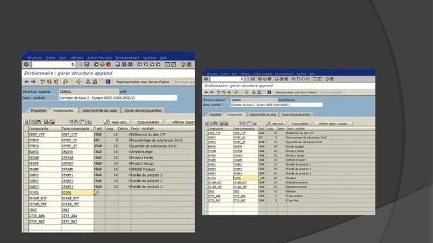
Task: Select the ZCOUL row marker in left window
Action: click(26, 192)
